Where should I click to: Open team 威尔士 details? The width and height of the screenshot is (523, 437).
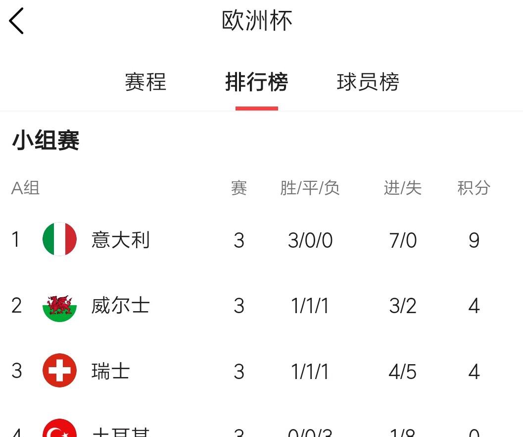click(121, 305)
